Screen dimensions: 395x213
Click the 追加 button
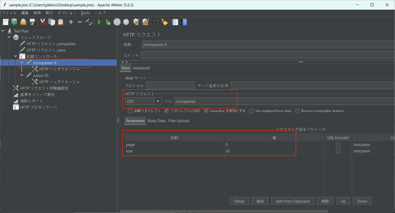point(260,201)
